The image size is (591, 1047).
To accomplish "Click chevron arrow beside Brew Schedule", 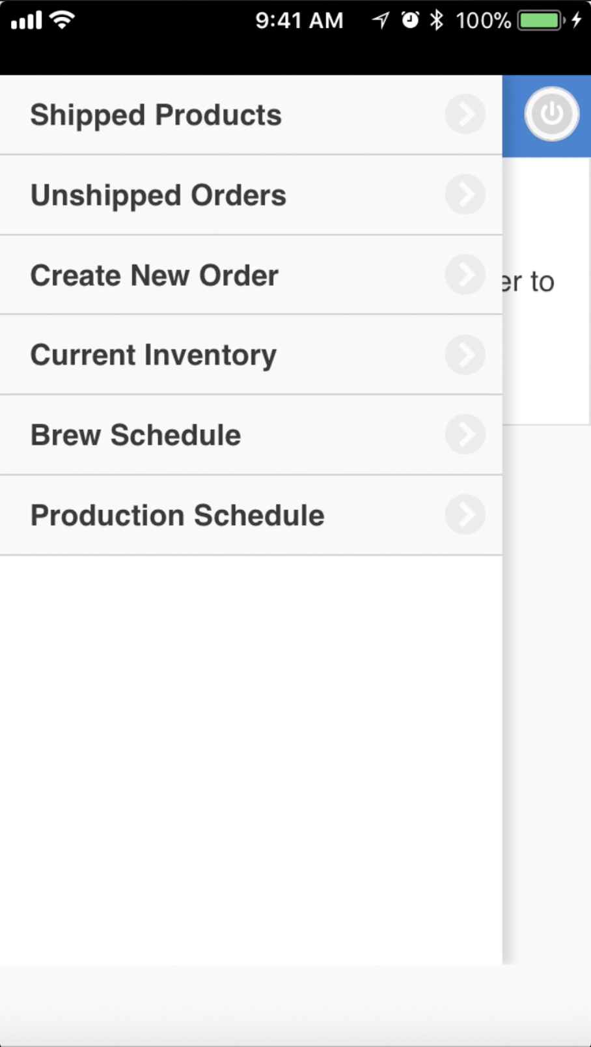I will point(465,434).
